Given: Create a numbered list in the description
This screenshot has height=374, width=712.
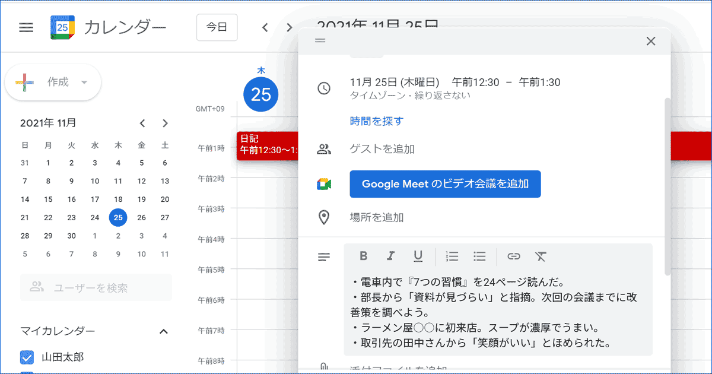Looking at the screenshot, I should (x=452, y=256).
